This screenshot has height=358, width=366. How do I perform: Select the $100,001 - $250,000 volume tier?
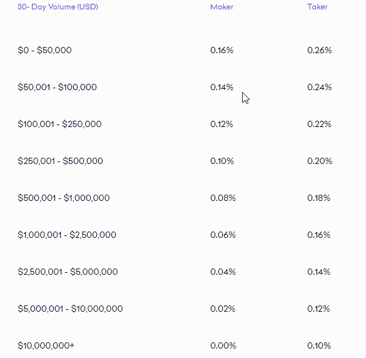(59, 124)
